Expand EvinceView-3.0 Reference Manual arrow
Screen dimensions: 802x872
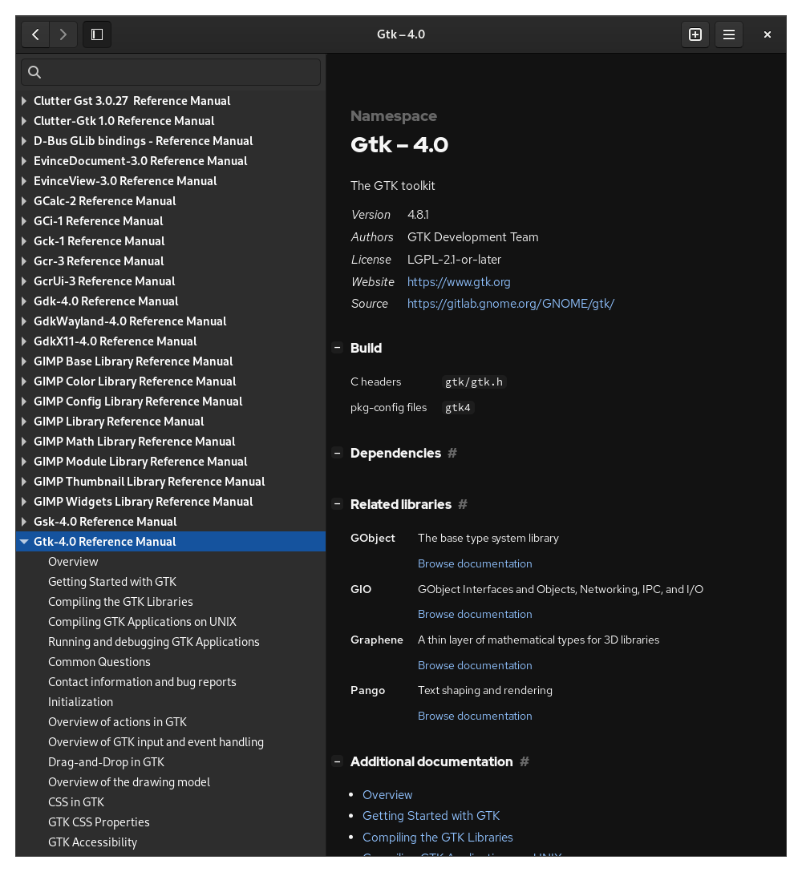pos(24,181)
